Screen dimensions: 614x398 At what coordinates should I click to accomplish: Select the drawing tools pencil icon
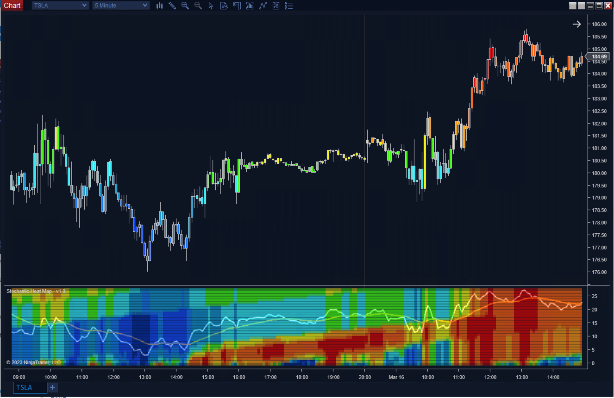tap(172, 6)
